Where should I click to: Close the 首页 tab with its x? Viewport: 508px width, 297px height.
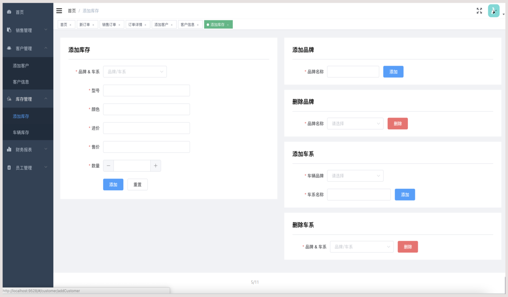click(70, 25)
